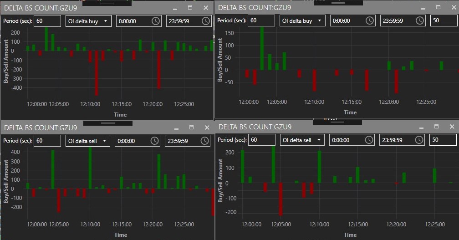Minimize the top-right DELTA BS COUNT window
Image resolution: width=459 pixels, height=240 pixels.
[x=423, y=8]
